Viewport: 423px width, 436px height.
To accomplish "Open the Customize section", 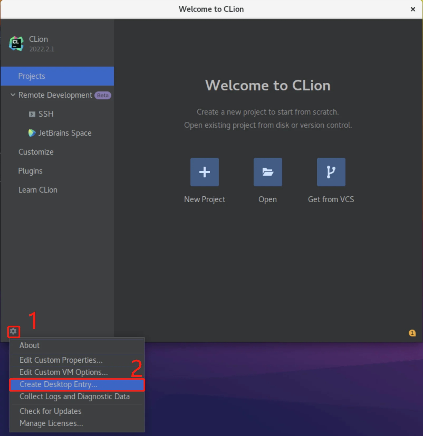I will click(36, 152).
